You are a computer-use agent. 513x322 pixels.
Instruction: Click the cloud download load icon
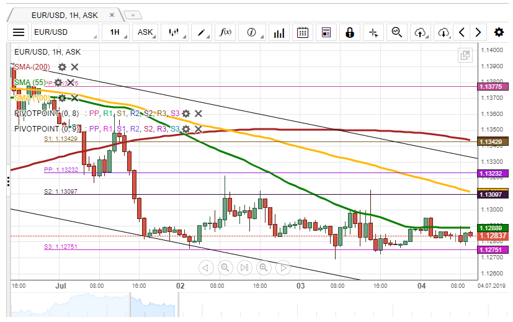tap(444, 32)
